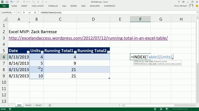Open the Date column filter dropdown
Screen dimensions: 199x111
click(28, 52)
